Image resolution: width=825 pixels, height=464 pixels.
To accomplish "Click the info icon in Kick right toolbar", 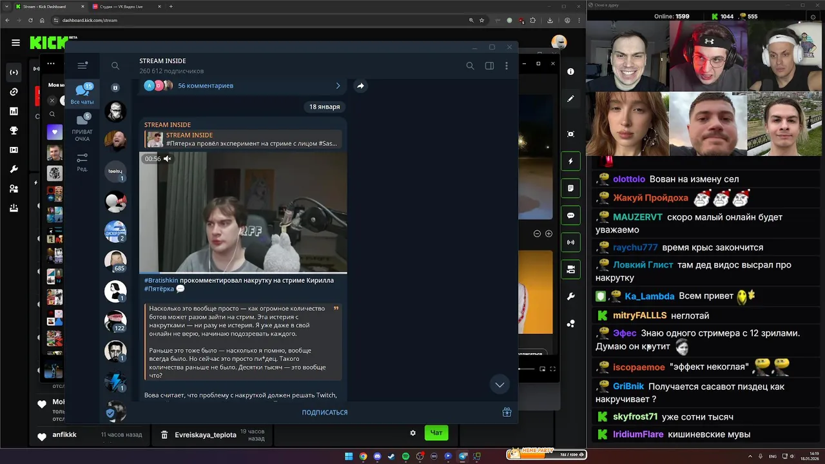I will [570, 72].
